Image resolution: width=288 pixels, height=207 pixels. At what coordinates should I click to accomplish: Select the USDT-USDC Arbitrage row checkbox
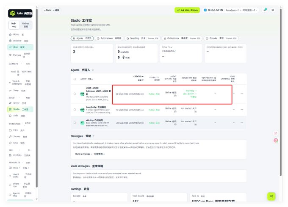click(x=75, y=94)
